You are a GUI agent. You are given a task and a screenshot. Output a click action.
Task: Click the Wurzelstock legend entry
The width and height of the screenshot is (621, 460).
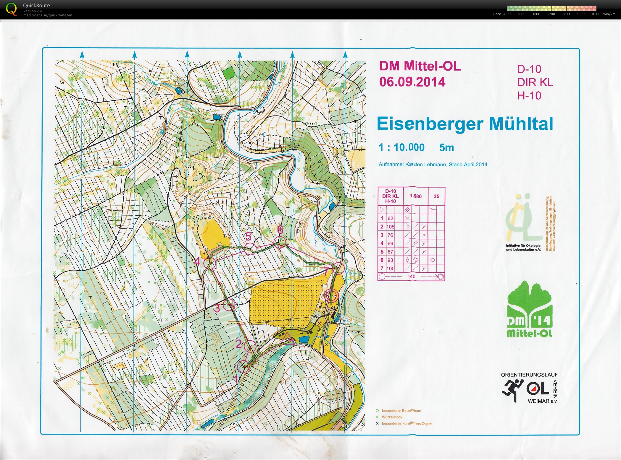pos(392,417)
